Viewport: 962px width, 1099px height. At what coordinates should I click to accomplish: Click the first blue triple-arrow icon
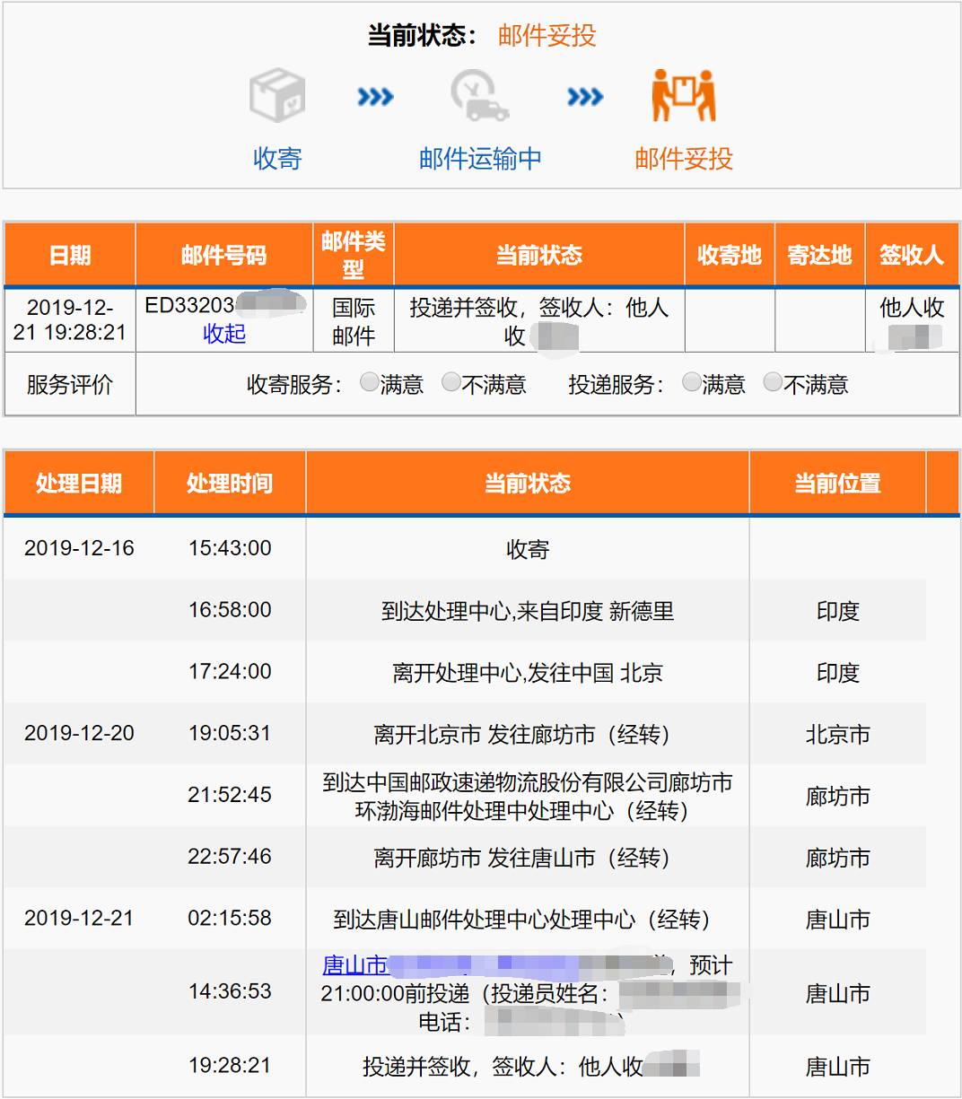tap(375, 96)
